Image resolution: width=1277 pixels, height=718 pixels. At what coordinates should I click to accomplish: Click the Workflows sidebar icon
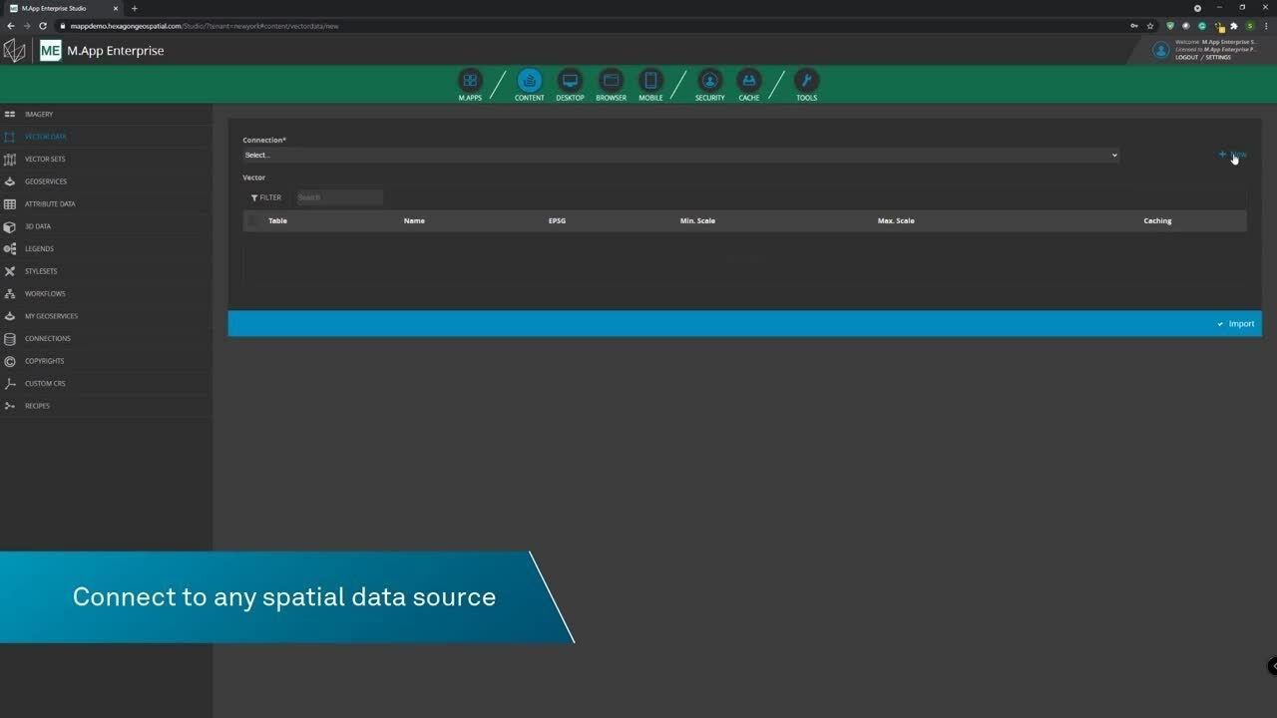(10, 294)
